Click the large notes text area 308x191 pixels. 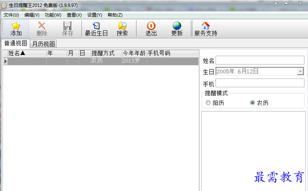click(x=254, y=151)
